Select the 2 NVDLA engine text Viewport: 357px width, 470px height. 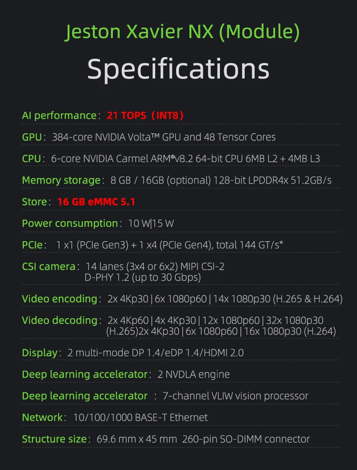coord(194,374)
